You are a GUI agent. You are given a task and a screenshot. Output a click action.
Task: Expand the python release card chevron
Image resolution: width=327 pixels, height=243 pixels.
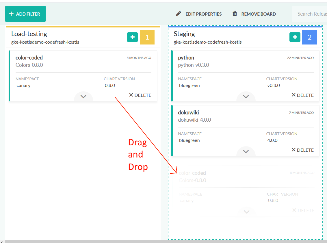(246, 97)
